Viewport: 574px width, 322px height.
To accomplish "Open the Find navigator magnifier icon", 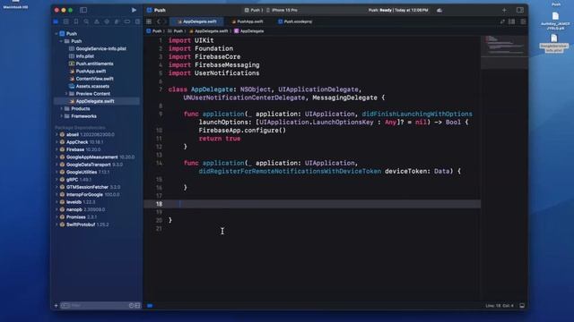I will [86, 21].
